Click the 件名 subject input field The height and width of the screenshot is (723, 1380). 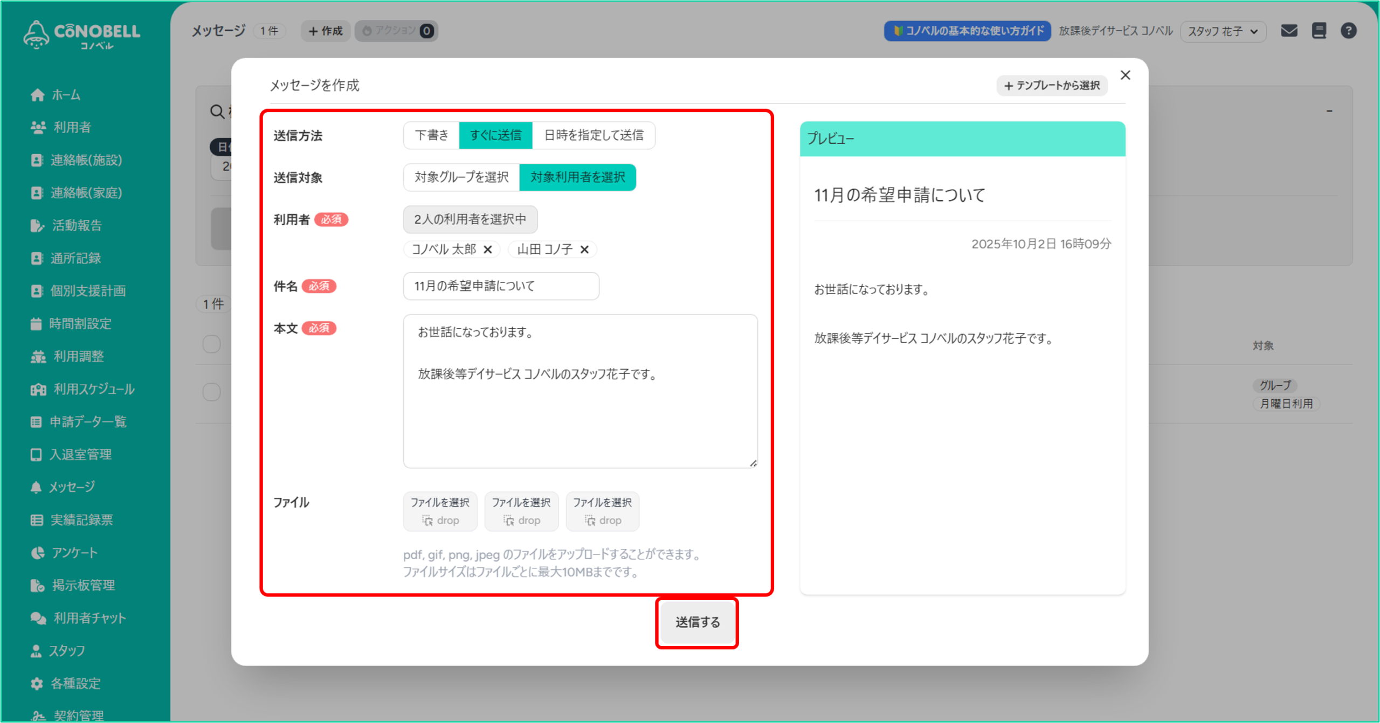point(501,286)
